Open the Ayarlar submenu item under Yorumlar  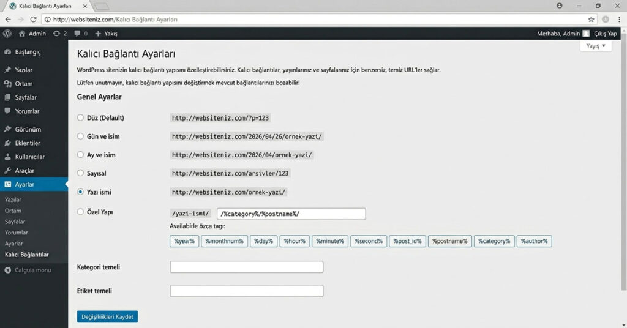[13, 244]
